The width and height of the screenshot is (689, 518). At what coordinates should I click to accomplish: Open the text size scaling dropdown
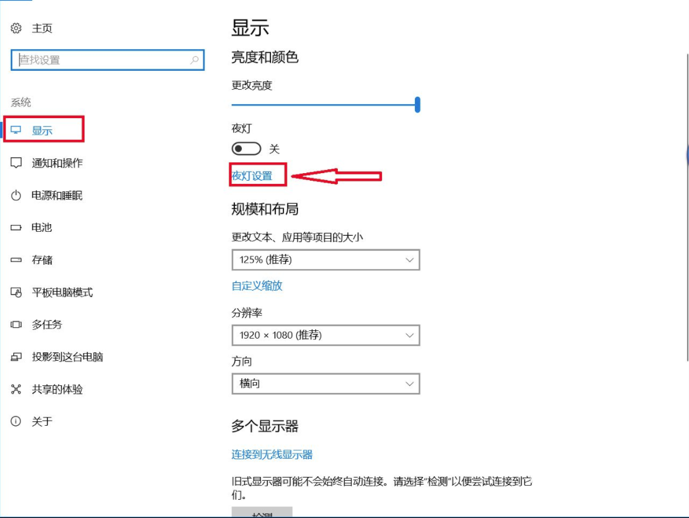point(326,260)
